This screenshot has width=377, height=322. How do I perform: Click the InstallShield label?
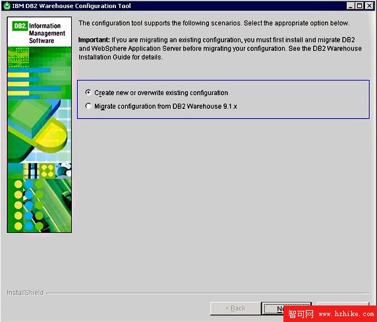(25, 293)
